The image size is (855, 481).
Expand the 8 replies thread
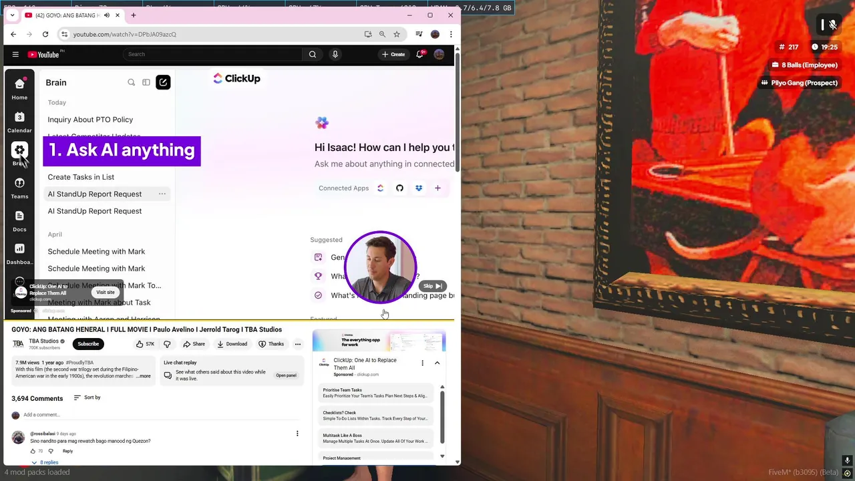tap(45, 462)
